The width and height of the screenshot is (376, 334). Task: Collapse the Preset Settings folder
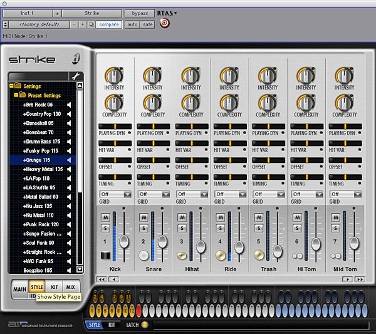click(16, 95)
